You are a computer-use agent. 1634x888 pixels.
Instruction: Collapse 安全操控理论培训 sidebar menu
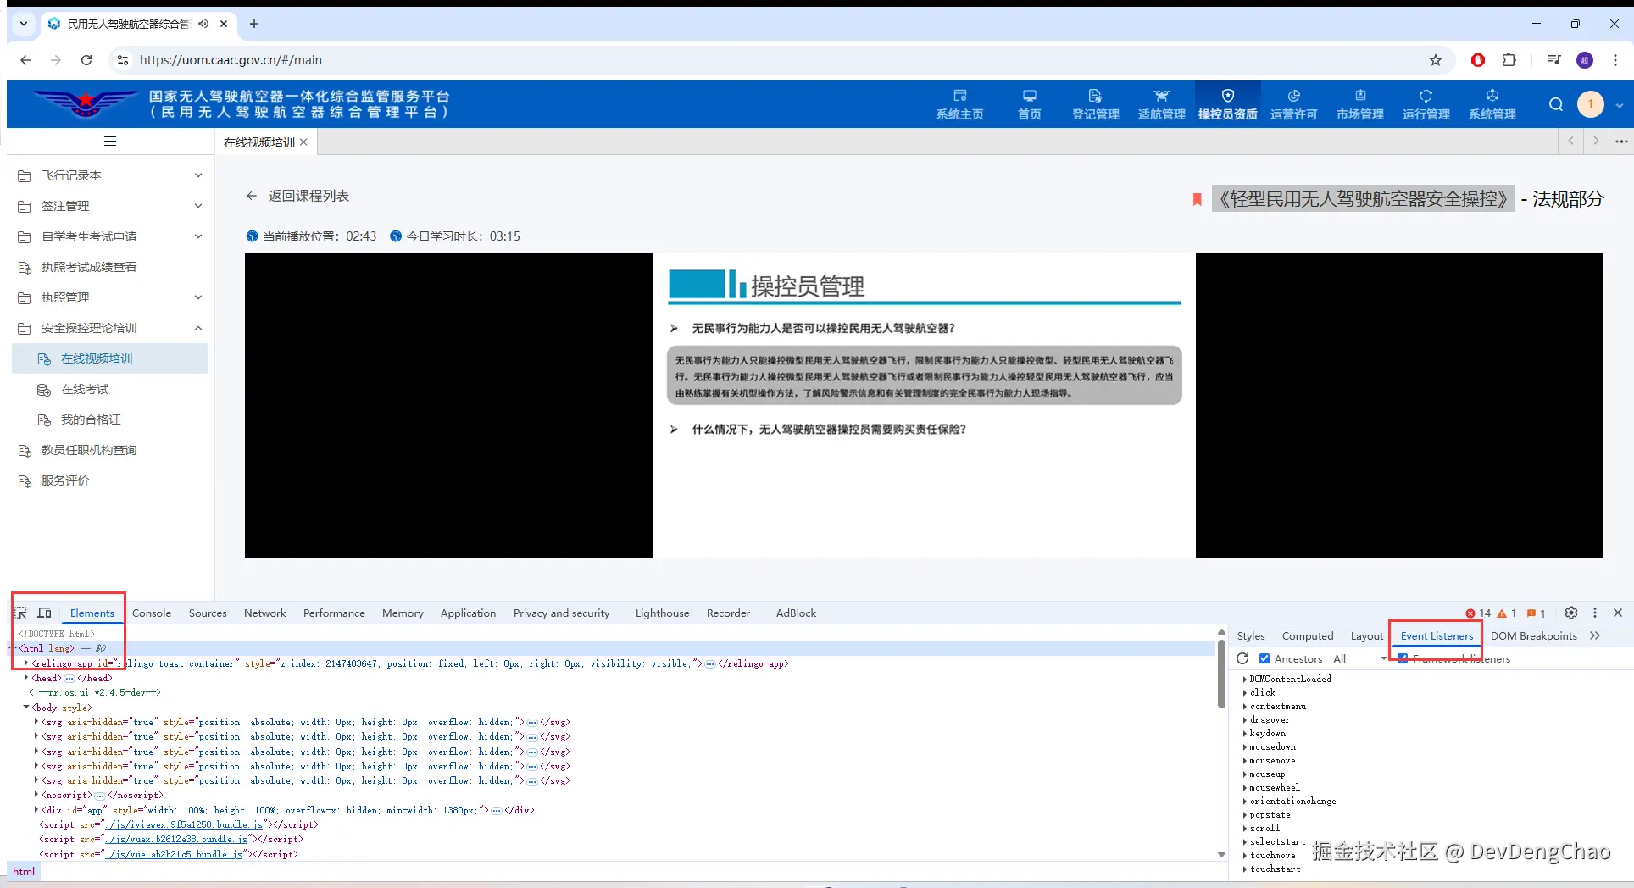pyautogui.click(x=110, y=328)
